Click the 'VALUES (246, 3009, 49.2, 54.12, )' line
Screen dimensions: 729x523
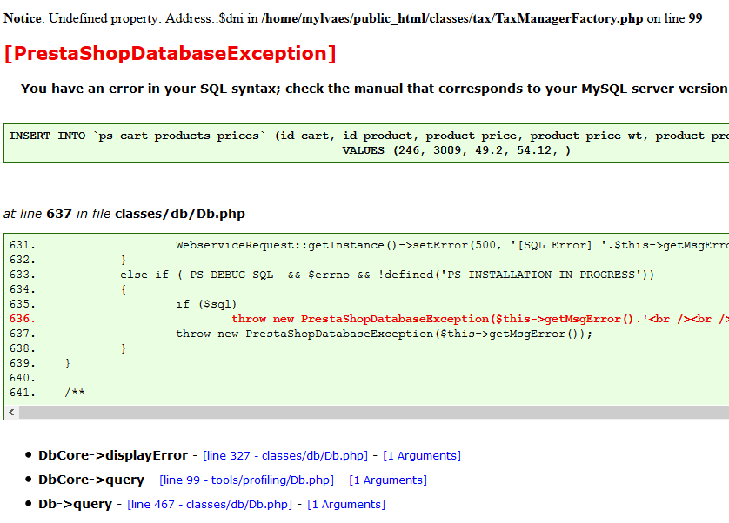point(456,150)
